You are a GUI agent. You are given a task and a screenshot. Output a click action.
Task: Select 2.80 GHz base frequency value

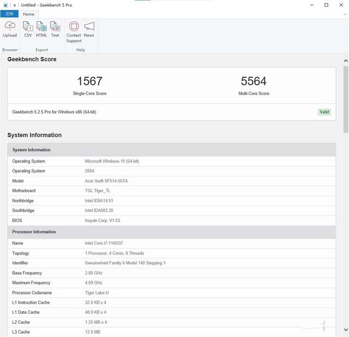coord(94,273)
